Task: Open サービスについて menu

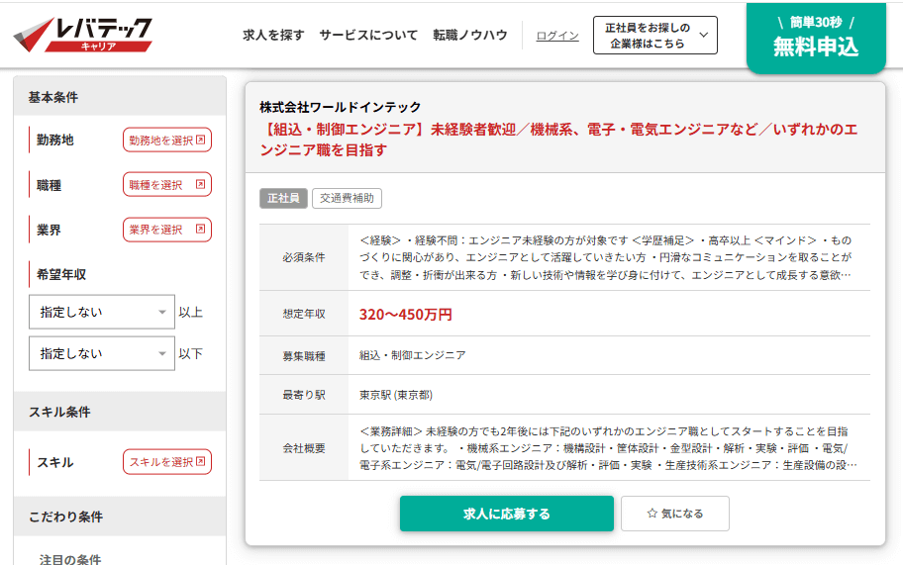Action: pos(368,35)
